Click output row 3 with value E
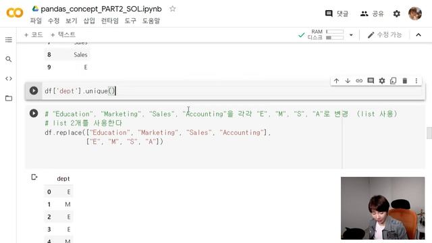The height and width of the screenshot is (243, 432). click(x=59, y=230)
